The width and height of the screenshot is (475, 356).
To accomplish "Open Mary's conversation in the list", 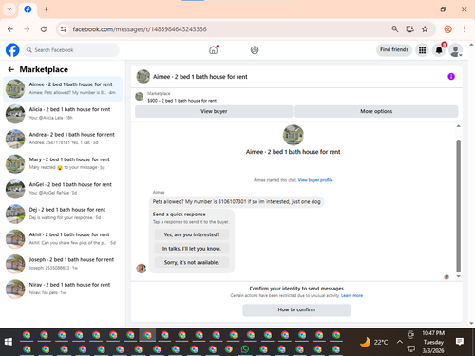I will click(x=63, y=163).
